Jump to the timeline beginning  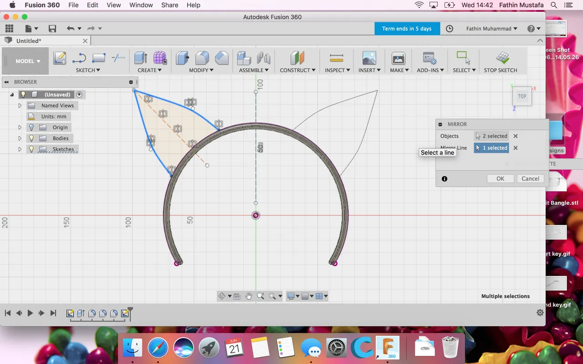tap(8, 313)
